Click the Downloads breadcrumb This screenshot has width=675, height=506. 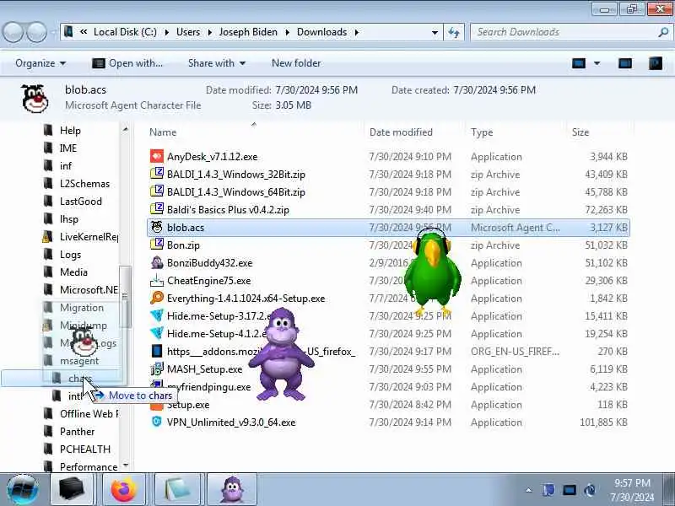[321, 32]
